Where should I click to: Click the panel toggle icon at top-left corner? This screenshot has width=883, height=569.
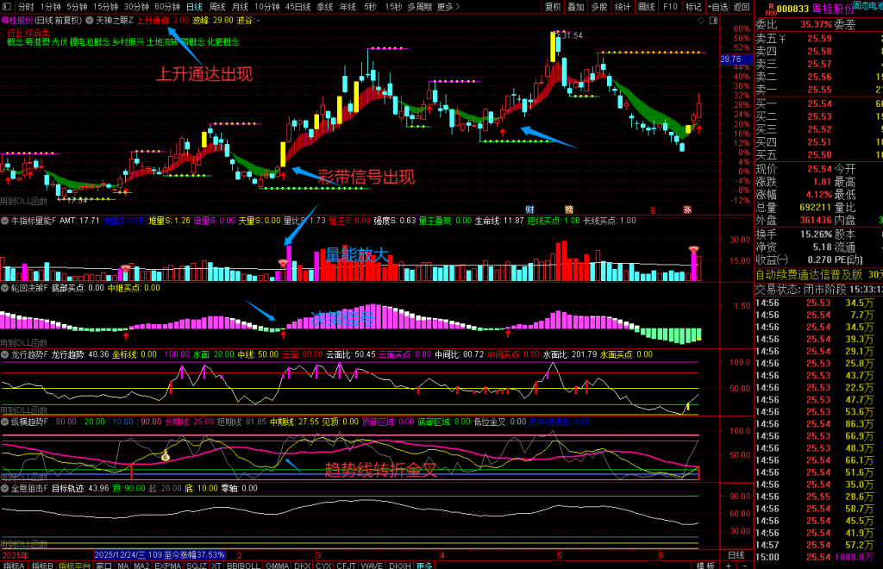pyautogui.click(x=7, y=7)
